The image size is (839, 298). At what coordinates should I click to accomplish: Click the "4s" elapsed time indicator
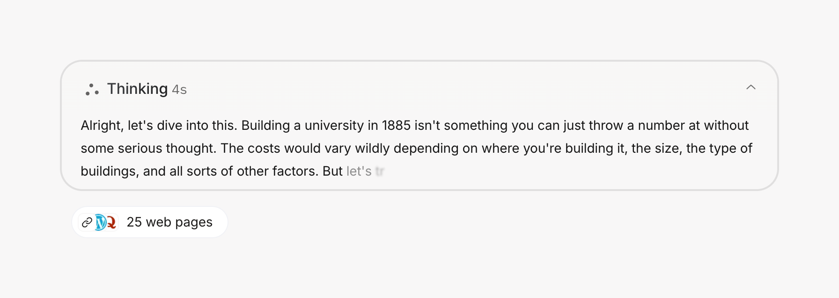click(x=179, y=90)
